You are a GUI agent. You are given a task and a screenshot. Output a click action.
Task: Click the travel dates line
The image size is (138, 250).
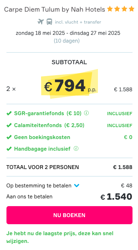tap(68, 33)
